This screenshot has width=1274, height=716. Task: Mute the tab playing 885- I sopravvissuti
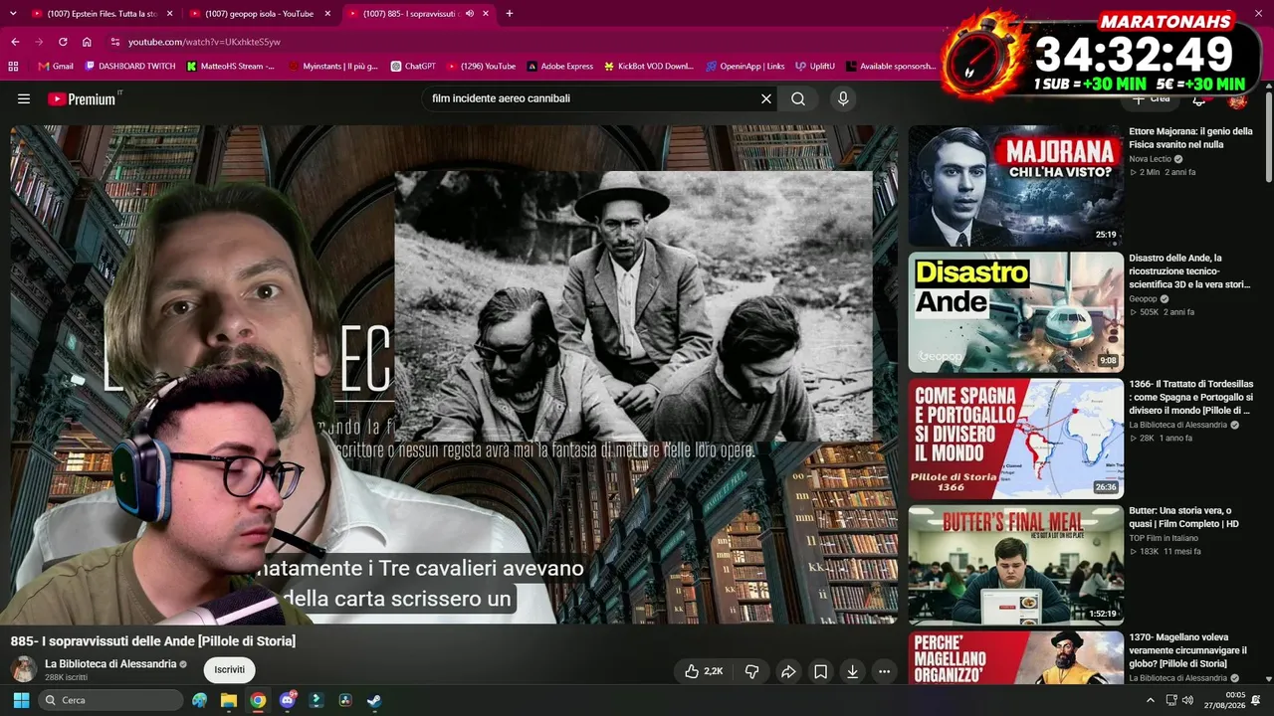[x=469, y=14]
